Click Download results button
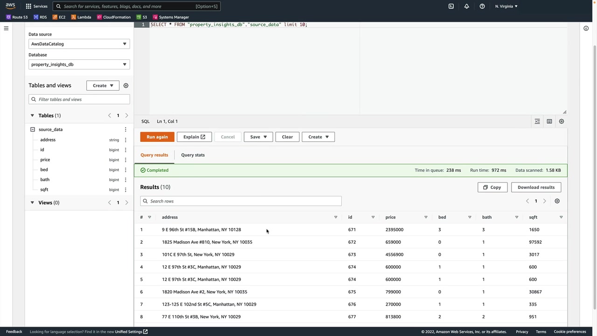Viewport: 597px width, 336px height. 536,187
